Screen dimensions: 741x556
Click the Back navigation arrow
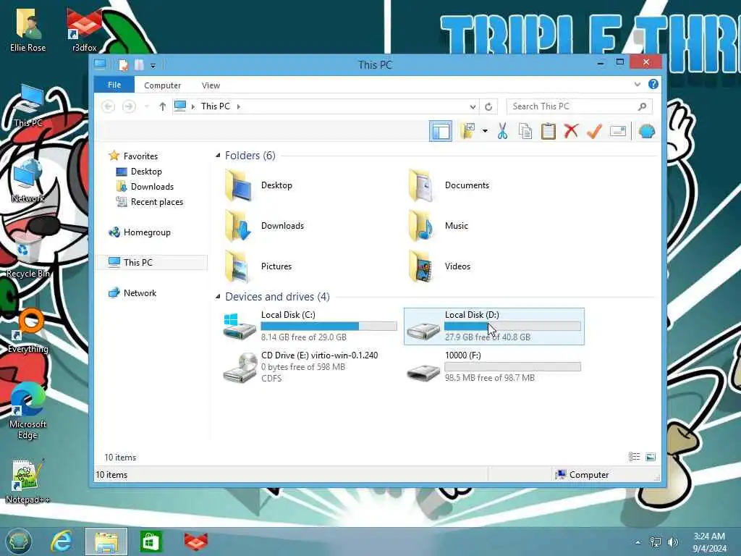click(109, 106)
